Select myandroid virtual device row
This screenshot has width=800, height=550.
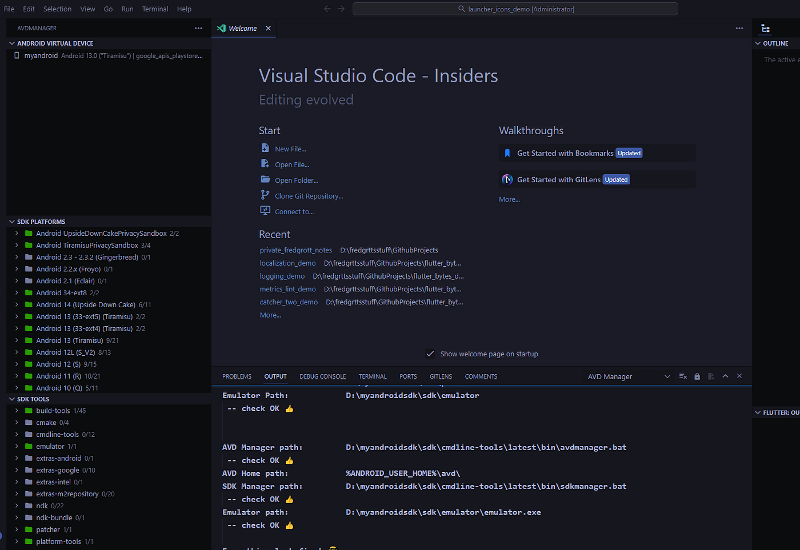click(109, 55)
